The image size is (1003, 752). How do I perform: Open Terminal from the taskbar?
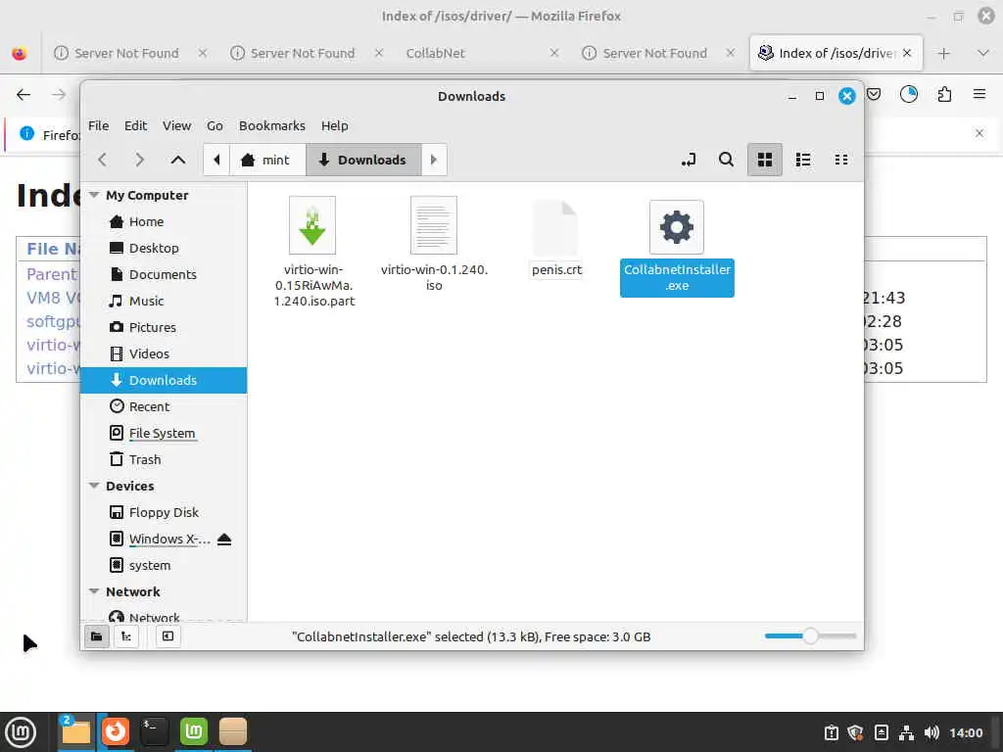154,731
